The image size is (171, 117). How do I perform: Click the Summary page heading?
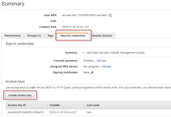13,4
